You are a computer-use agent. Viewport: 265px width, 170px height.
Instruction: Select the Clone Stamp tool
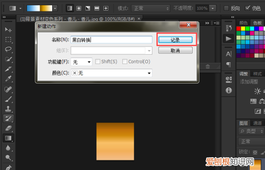(x=8, y=109)
